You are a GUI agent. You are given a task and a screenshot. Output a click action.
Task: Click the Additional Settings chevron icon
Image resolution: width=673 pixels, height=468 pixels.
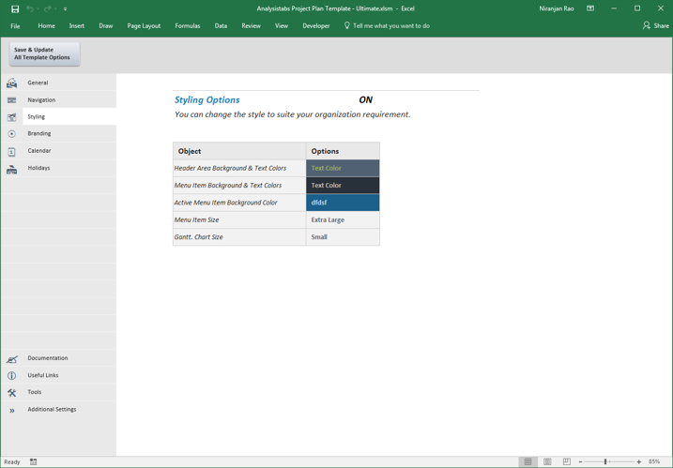coord(12,411)
